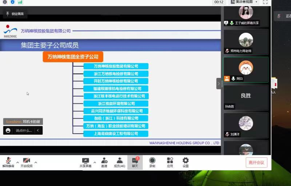Image resolution: width=291 pixels, height=186 pixels.
Task: Check the green network signal icon
Action: 20,2
